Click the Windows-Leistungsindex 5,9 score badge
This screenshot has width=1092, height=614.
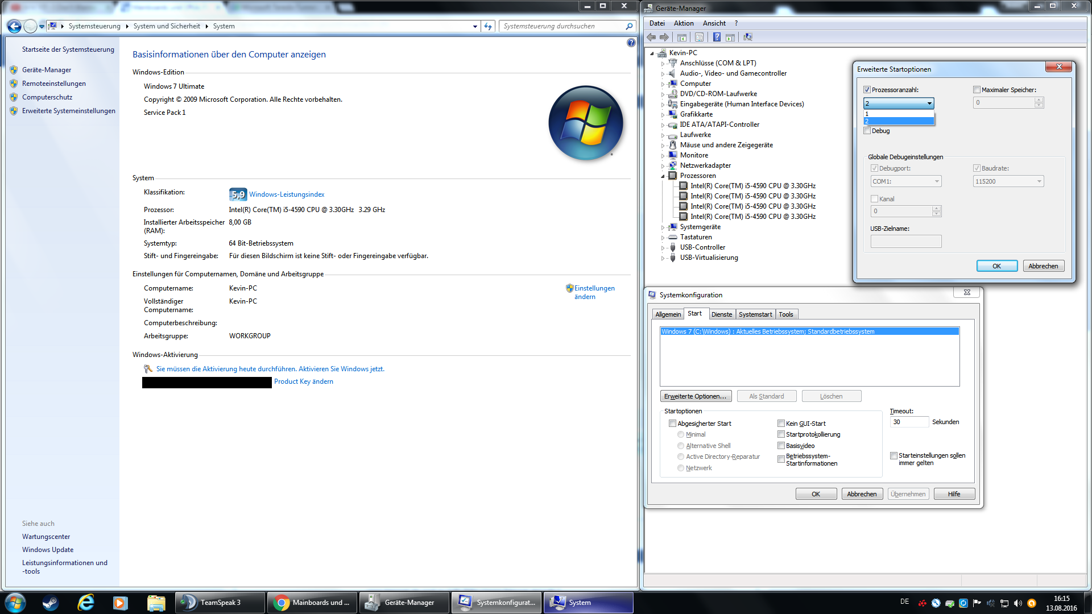238,194
